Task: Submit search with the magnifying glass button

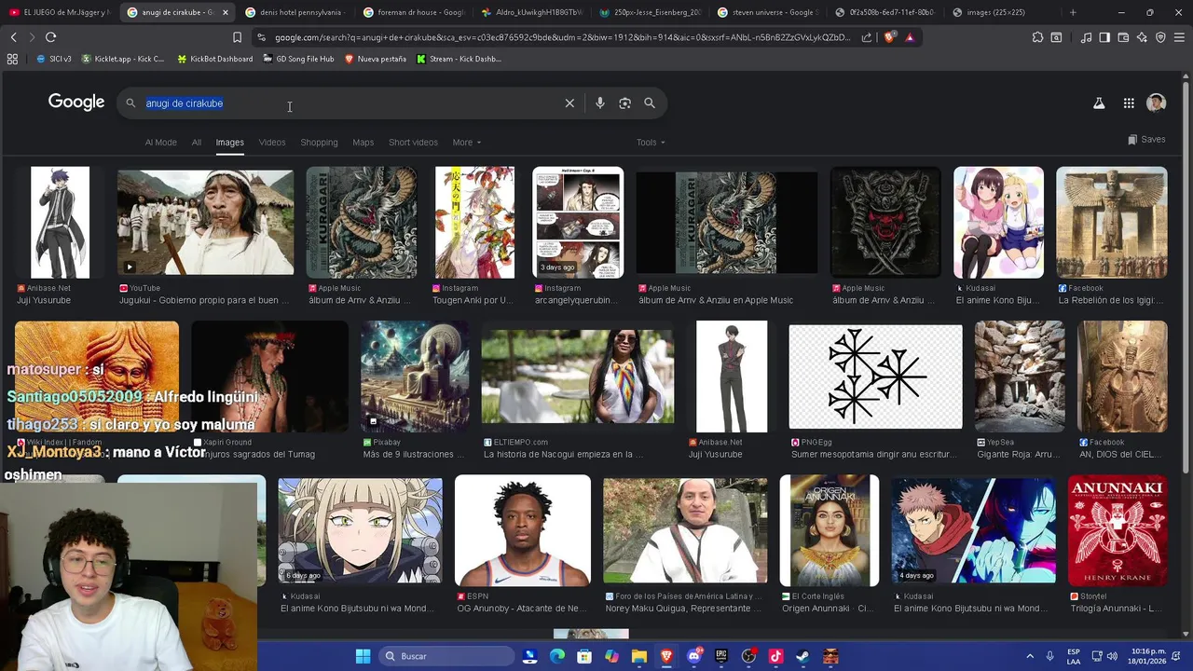Action: pos(650,103)
